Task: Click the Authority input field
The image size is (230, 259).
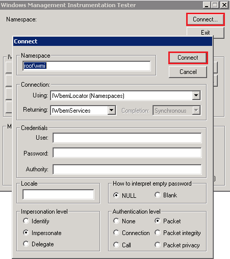Action: pyautogui.click(x=127, y=169)
